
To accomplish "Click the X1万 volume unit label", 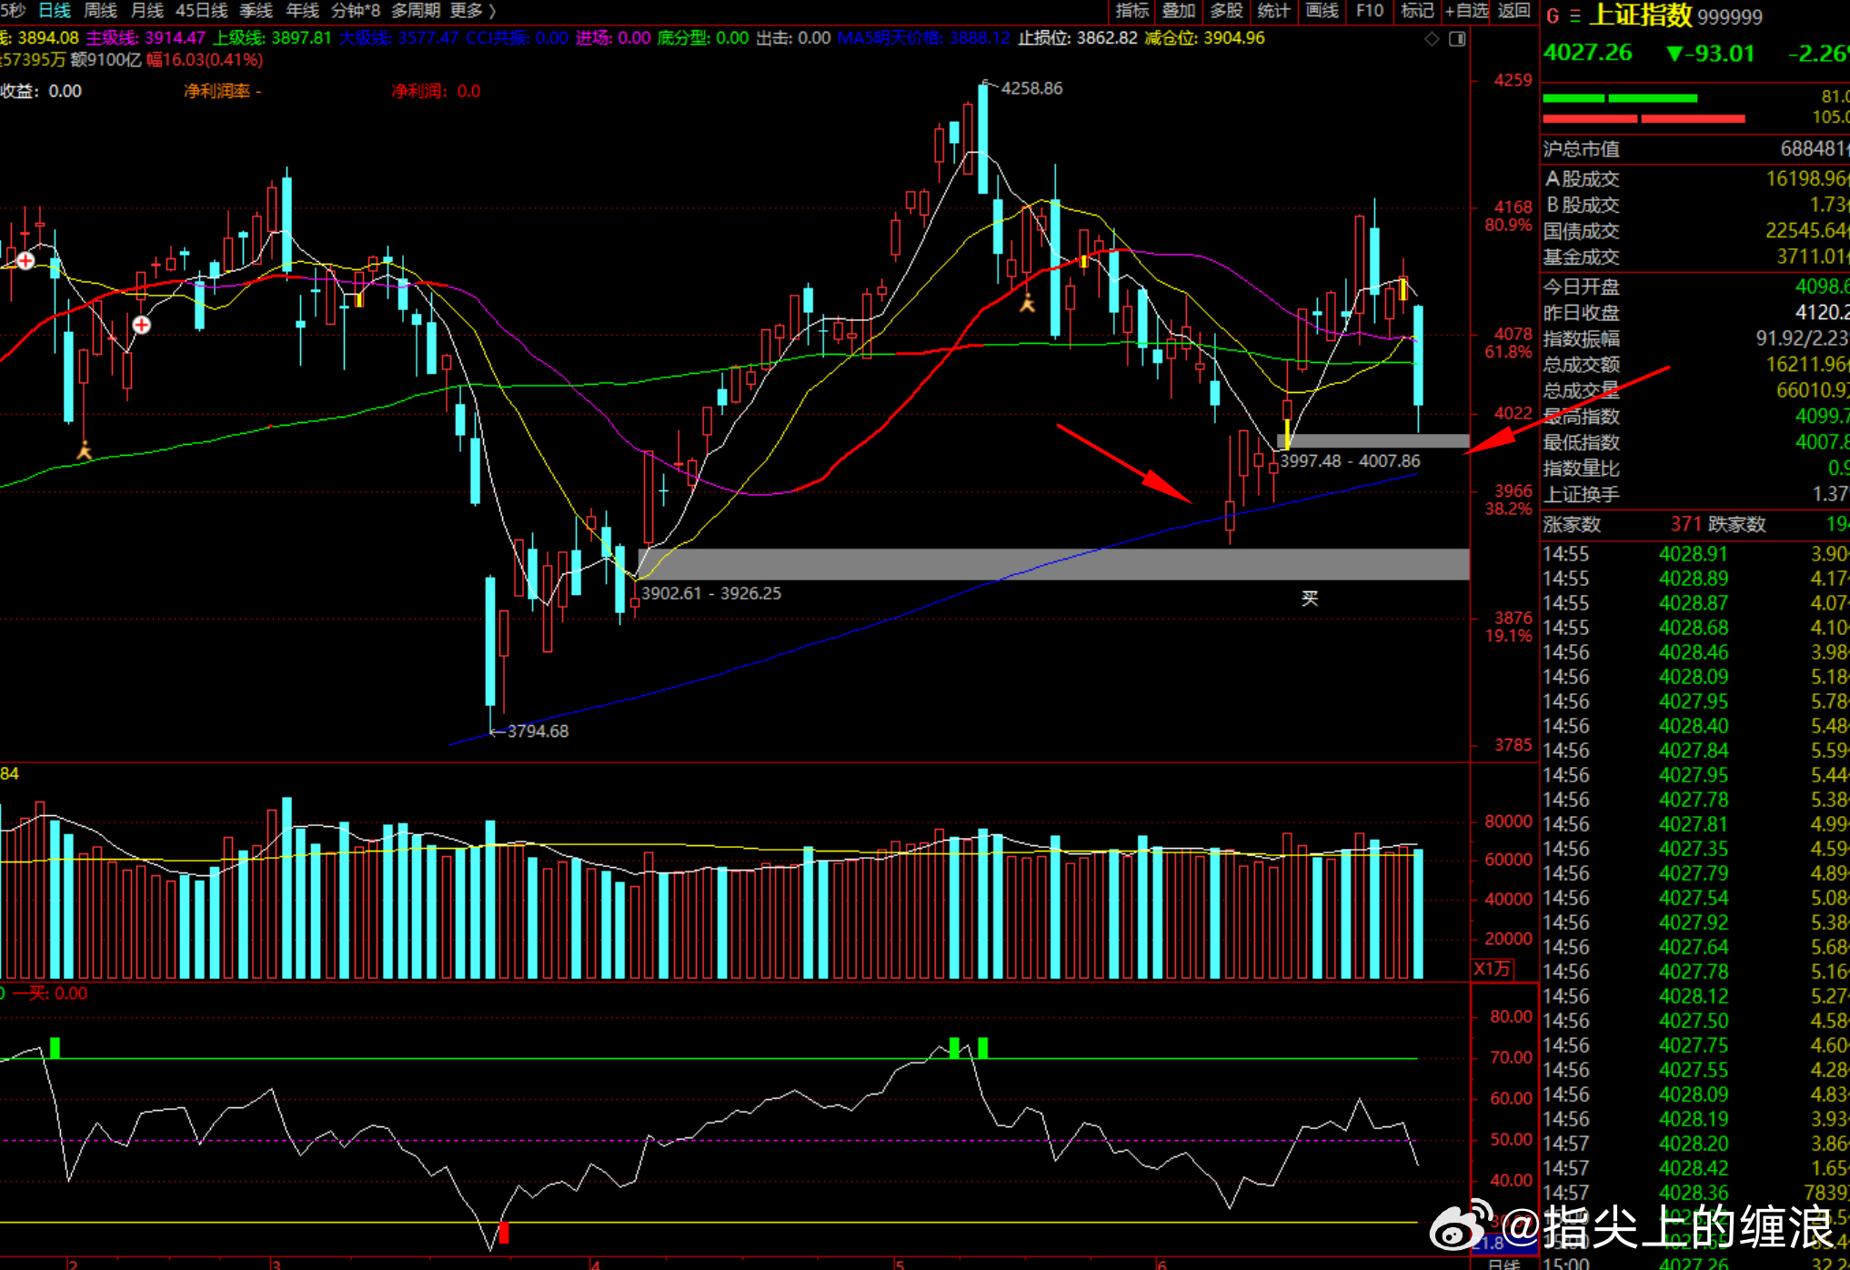I will [1492, 969].
